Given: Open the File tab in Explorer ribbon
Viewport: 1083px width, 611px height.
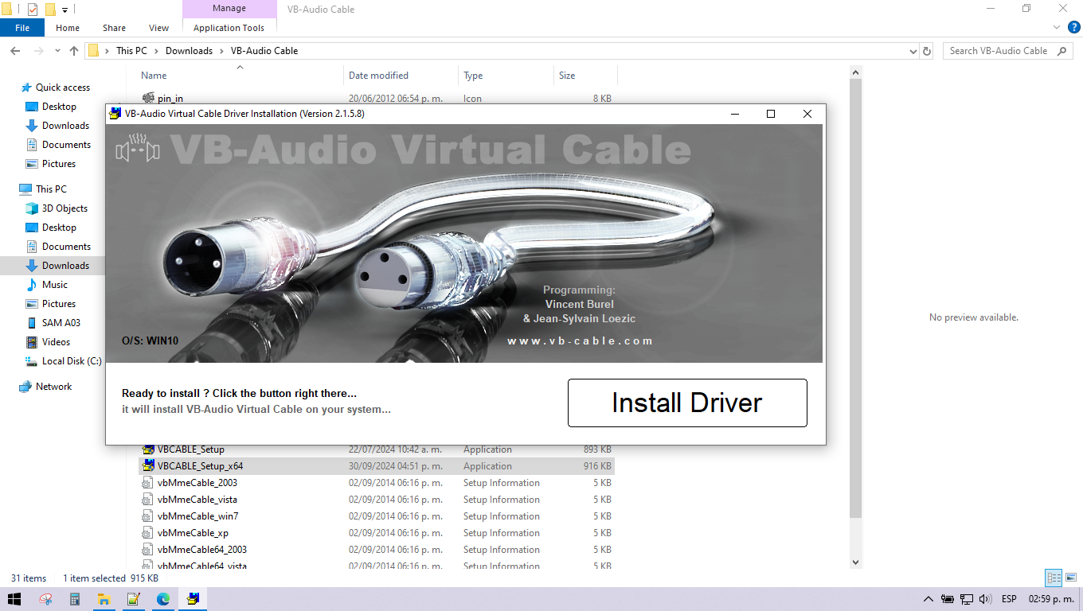Looking at the screenshot, I should [22, 28].
